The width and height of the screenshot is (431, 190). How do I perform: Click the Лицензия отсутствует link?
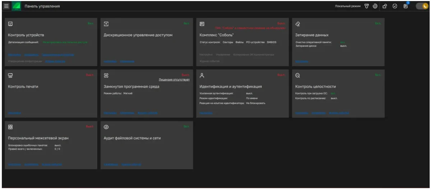[174, 79]
